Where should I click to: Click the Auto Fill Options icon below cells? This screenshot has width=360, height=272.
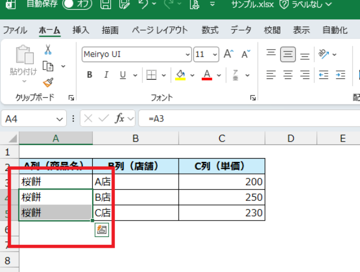tap(102, 229)
